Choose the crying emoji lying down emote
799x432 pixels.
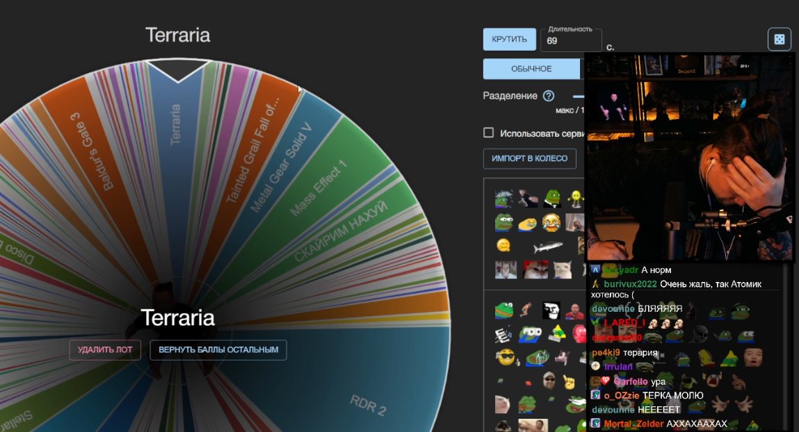527,224
